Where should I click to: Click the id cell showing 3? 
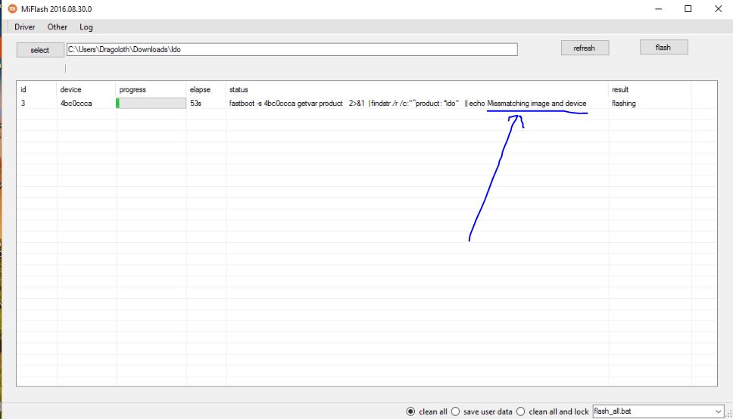tap(23, 103)
